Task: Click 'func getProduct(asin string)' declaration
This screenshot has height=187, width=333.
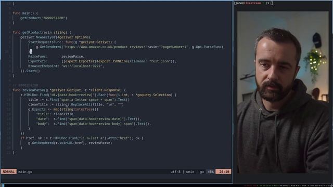Action: tap(40, 32)
